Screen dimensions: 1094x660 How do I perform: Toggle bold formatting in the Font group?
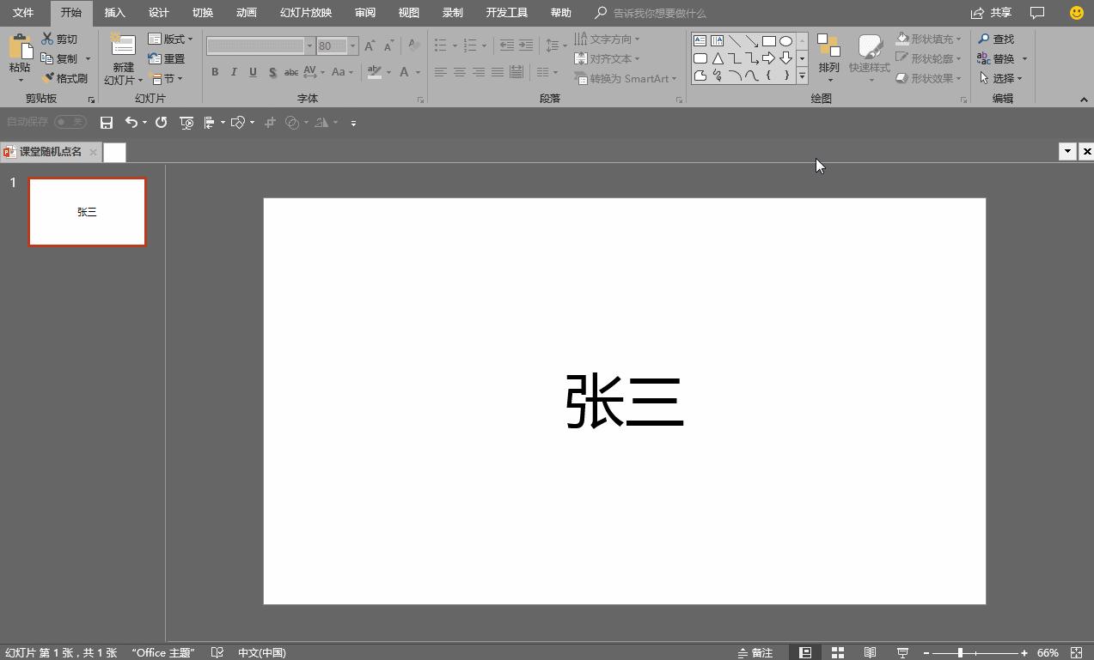coord(215,72)
